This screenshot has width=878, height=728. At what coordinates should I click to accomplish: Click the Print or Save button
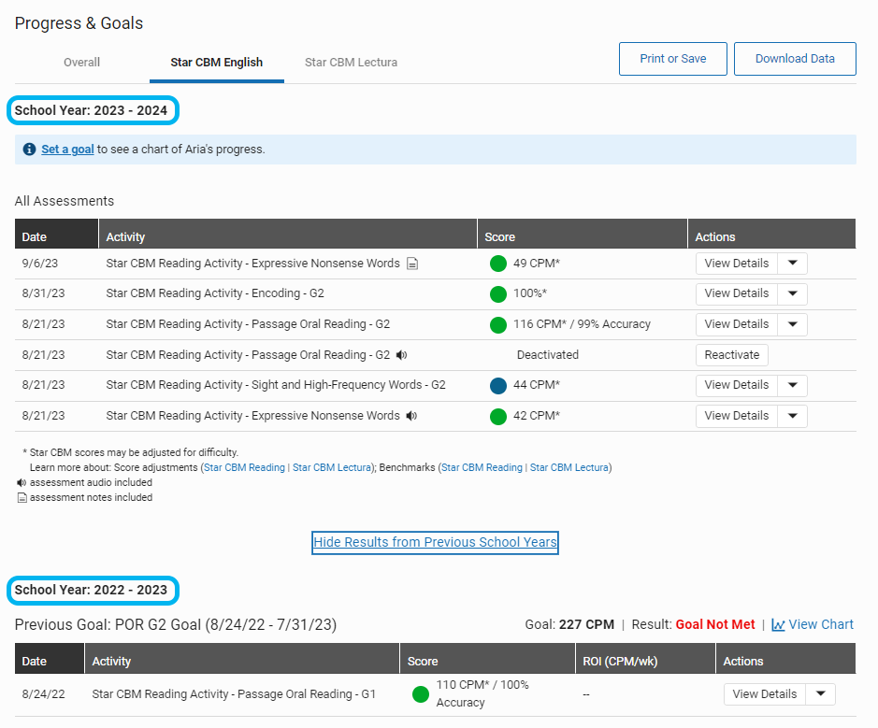(673, 59)
